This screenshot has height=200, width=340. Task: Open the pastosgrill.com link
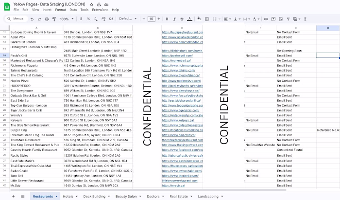tap(177, 55)
